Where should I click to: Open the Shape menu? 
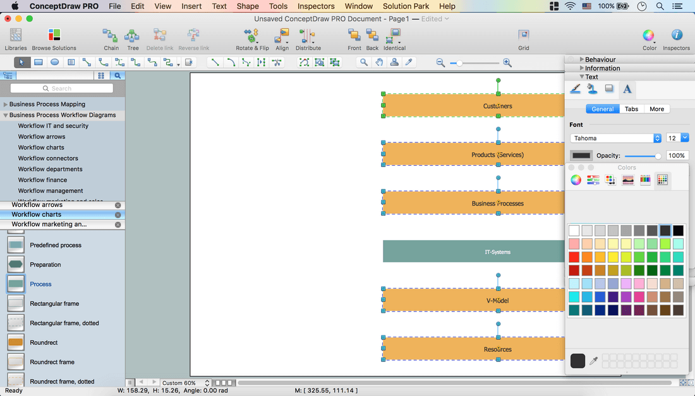(x=248, y=6)
